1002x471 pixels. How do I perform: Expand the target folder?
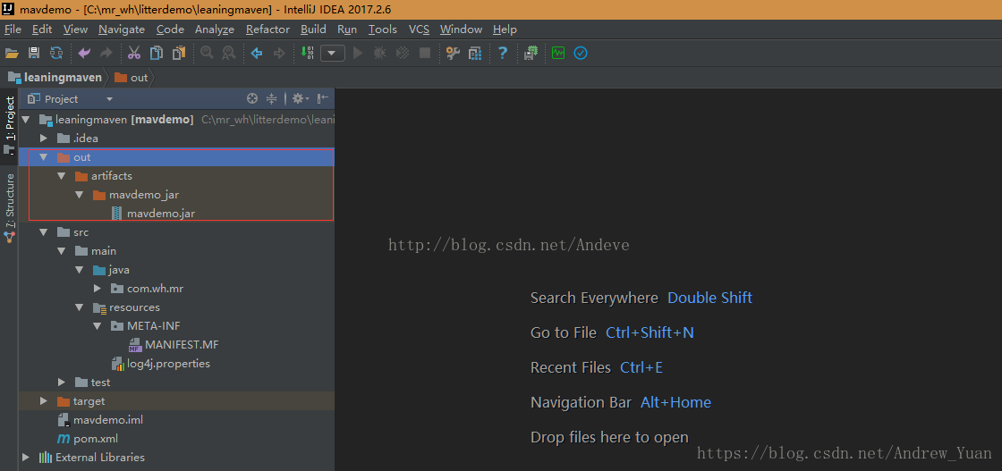click(x=44, y=401)
